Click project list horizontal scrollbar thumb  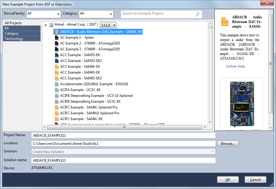pyautogui.click(x=124, y=127)
